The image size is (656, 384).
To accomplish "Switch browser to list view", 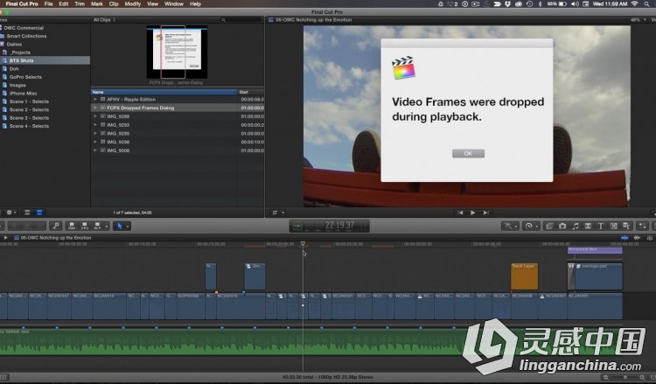I will pyautogui.click(x=39, y=213).
